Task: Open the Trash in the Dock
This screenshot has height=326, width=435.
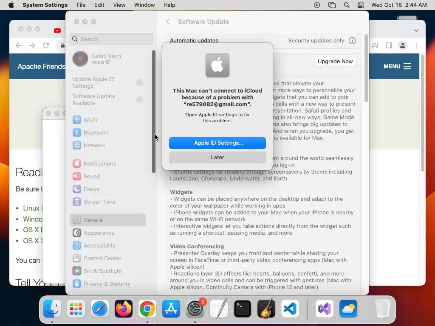Action: tap(382, 309)
